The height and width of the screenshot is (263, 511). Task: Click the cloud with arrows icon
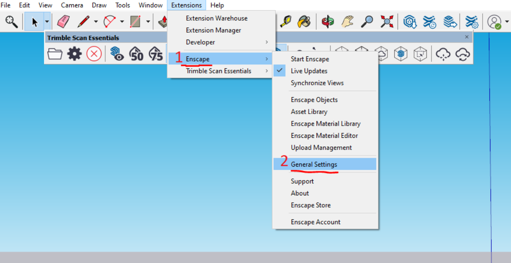443,54
